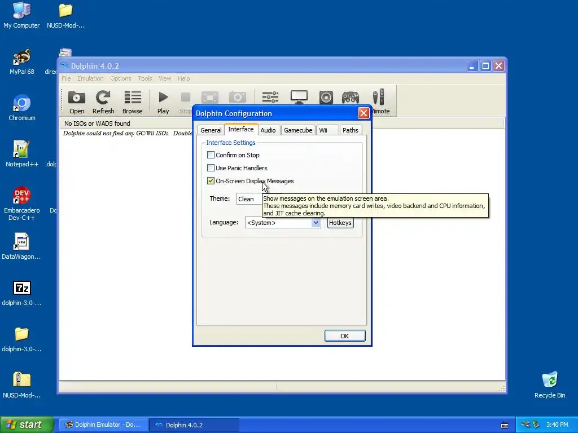
Task: Click the keyboard icon in the taskbar
Action: tap(505, 425)
